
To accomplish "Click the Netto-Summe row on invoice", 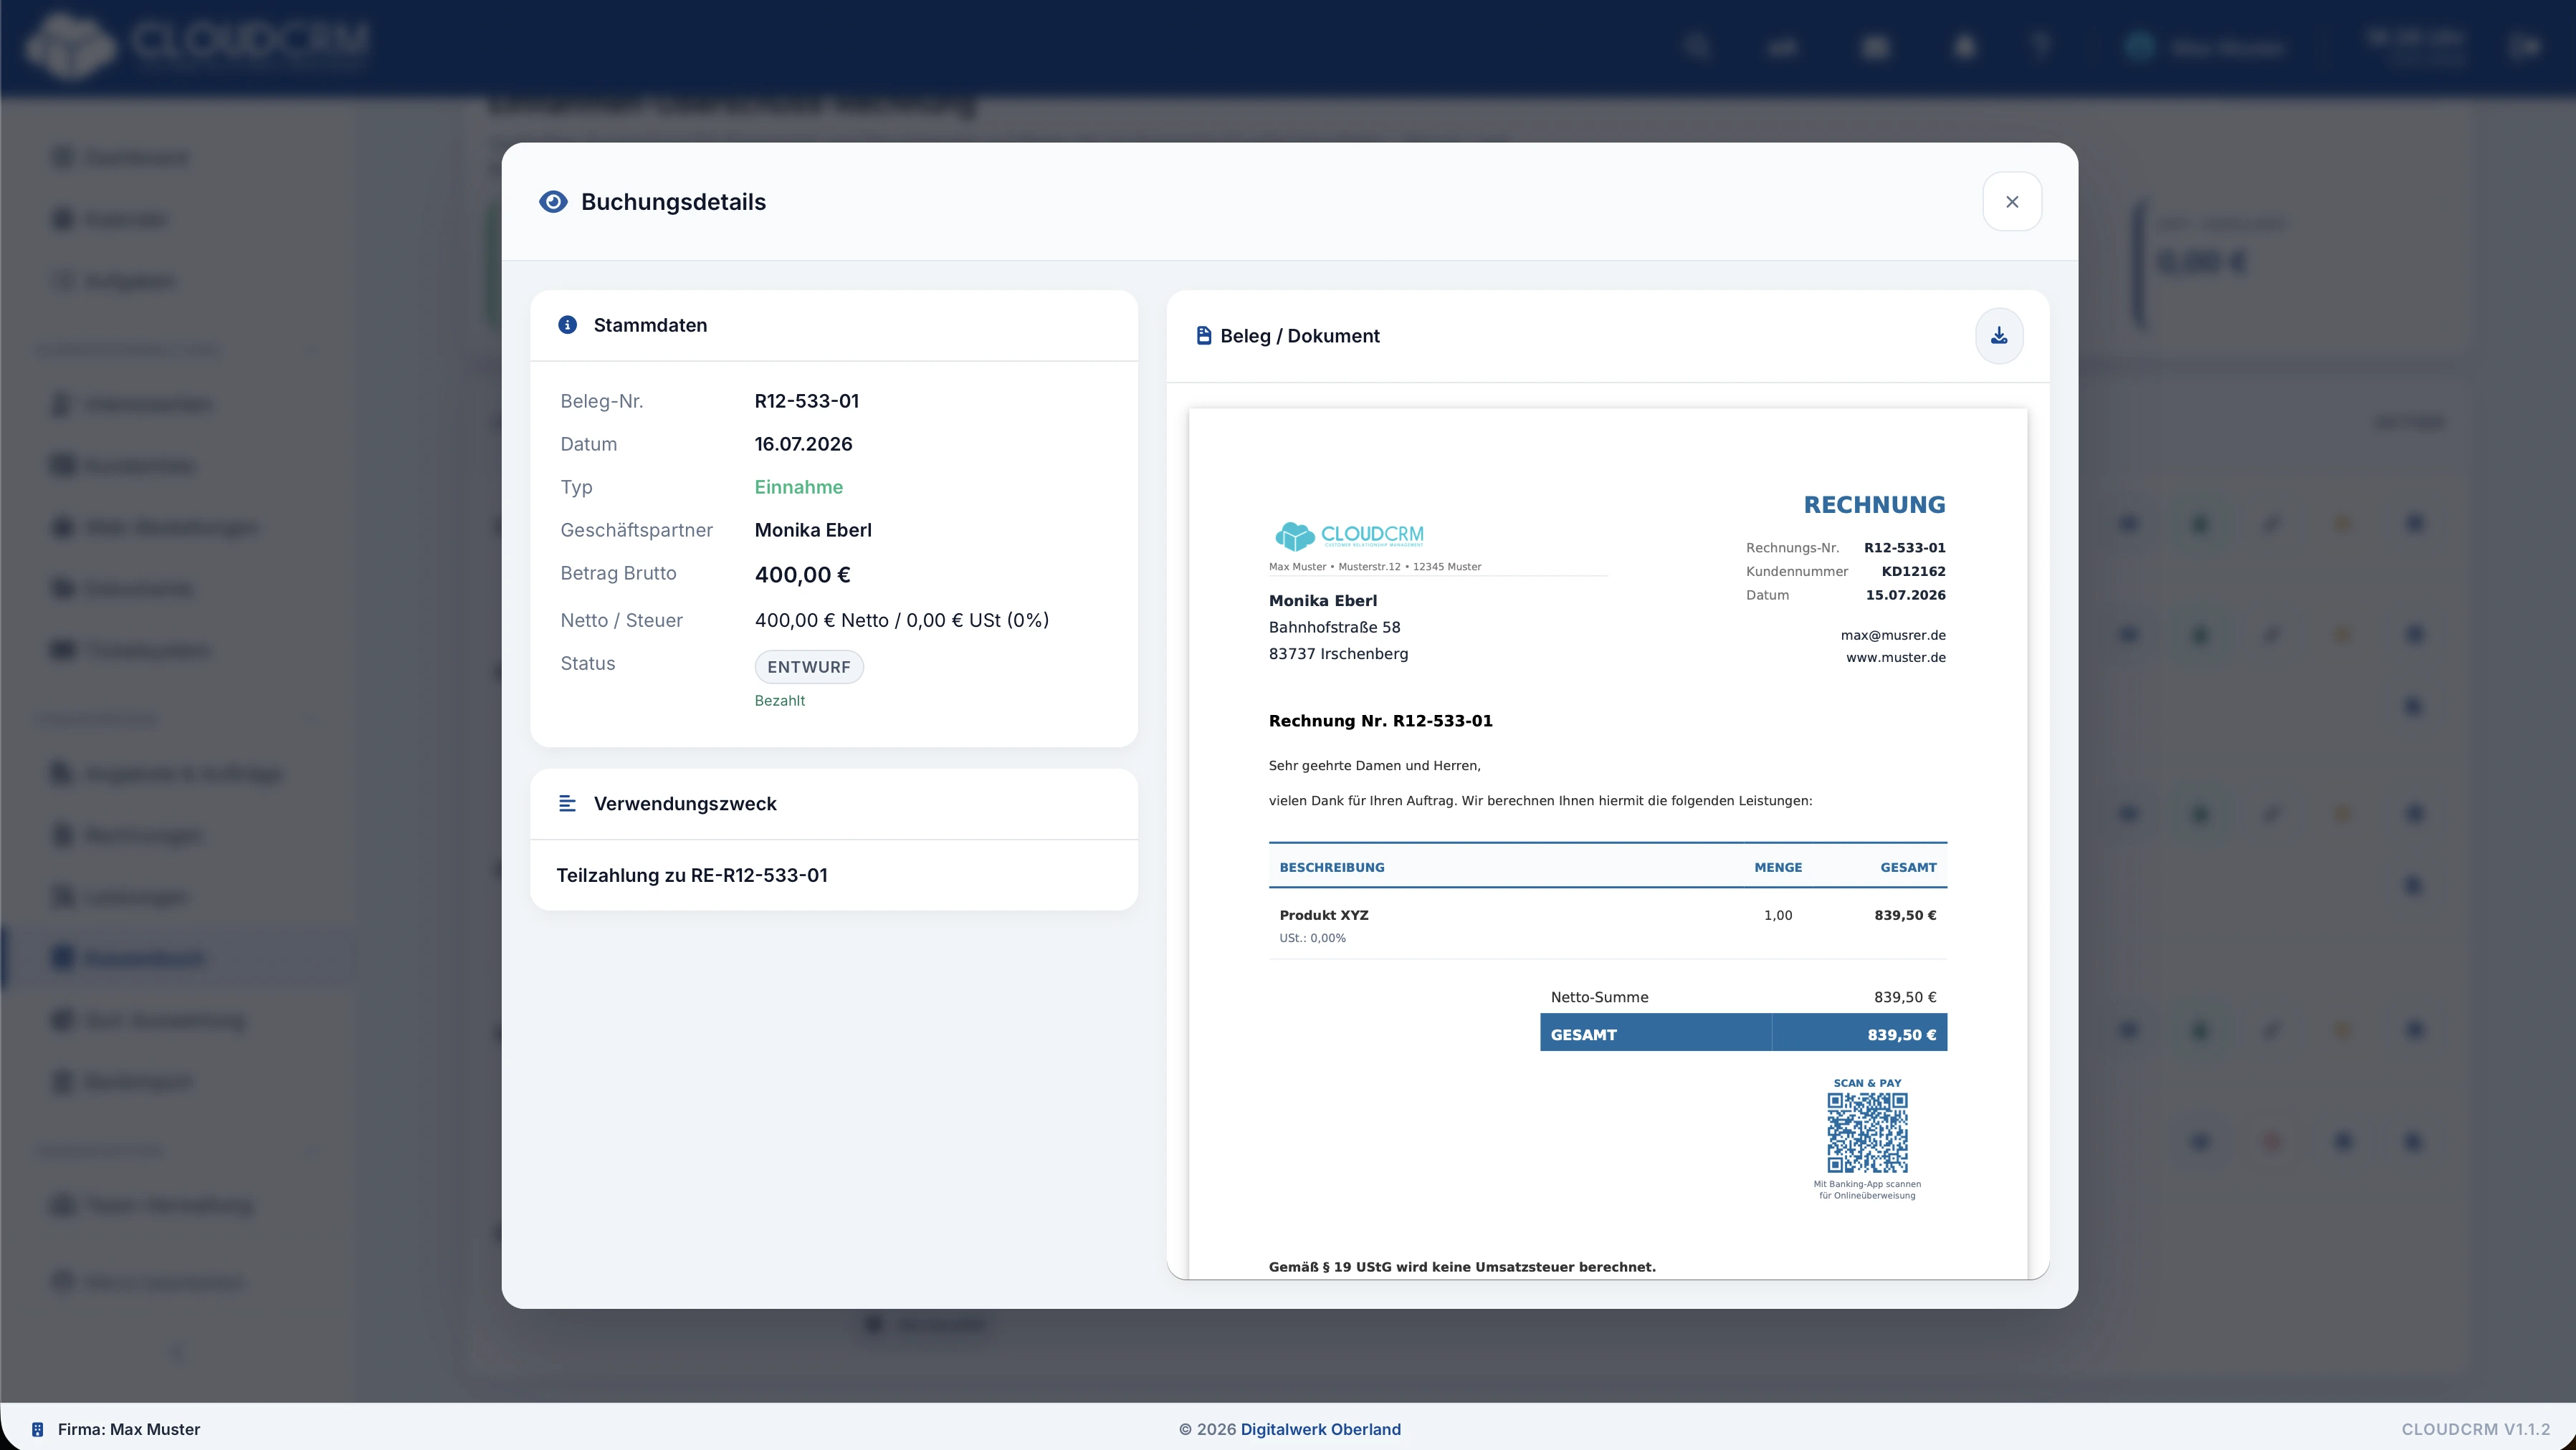I will coord(1743,997).
